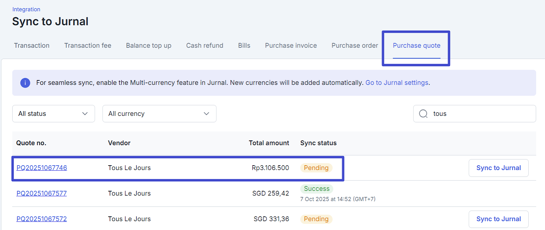
Task: Sync the SGD 331,36 quote to Jurnal
Action: [498, 219]
